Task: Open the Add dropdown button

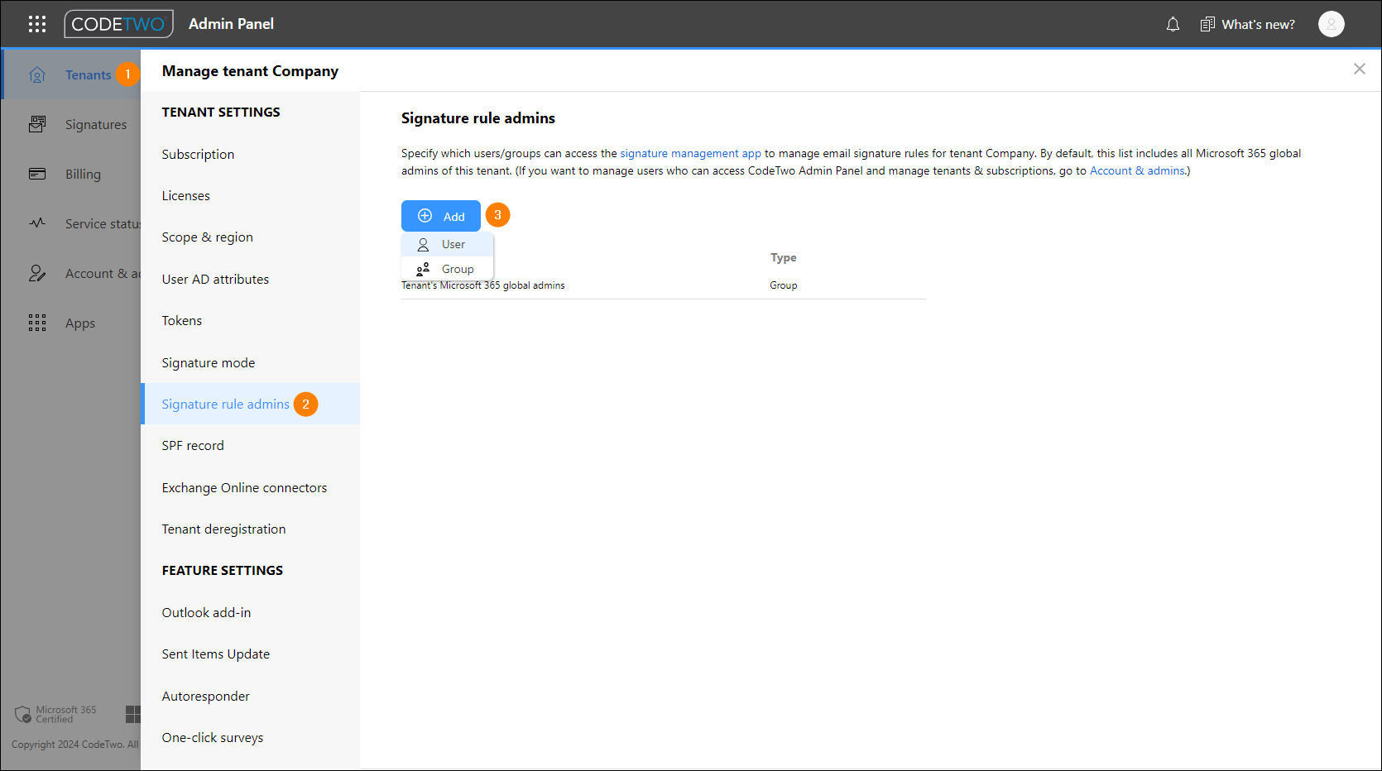Action: coord(440,215)
